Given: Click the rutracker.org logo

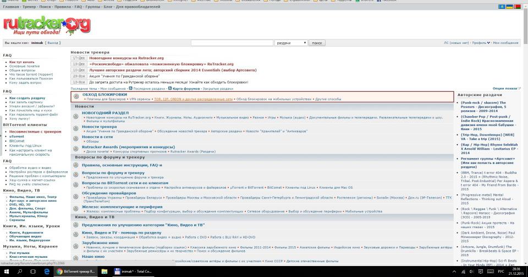Looking at the screenshot, I should tap(47, 24).
